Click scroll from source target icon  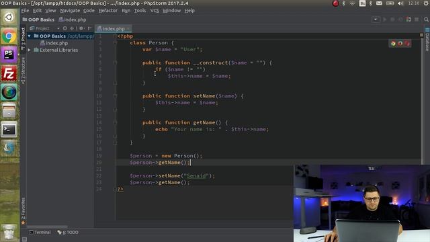(64, 28)
